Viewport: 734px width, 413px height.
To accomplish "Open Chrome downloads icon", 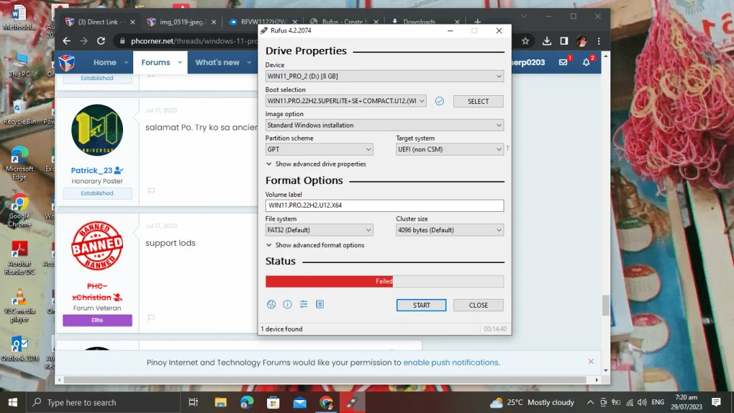I will pos(546,41).
